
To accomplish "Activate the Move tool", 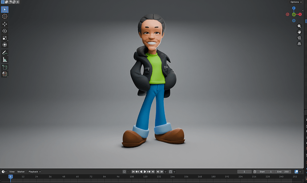I will [5, 24].
